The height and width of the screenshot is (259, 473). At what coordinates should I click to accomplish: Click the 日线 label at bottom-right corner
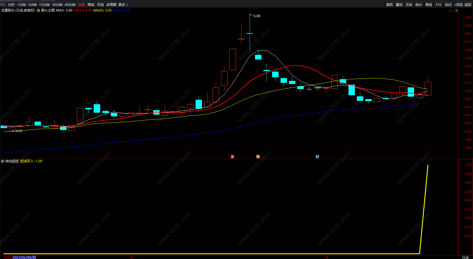click(x=465, y=257)
